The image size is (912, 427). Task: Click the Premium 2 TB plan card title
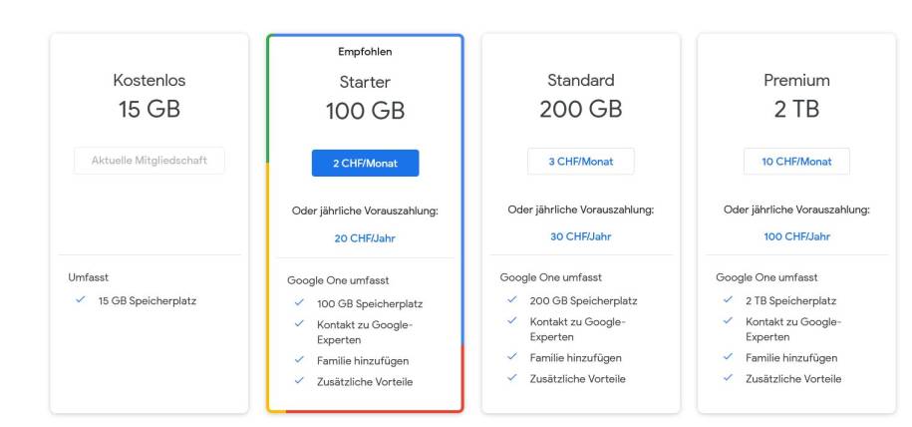point(796,80)
